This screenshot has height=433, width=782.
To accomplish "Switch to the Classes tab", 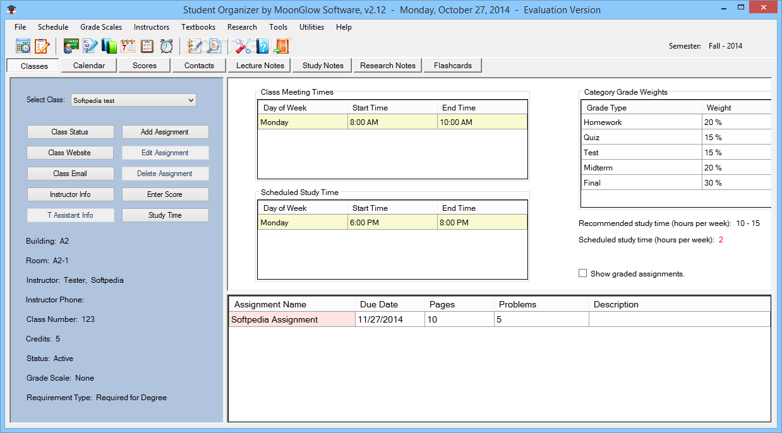I will pos(34,66).
